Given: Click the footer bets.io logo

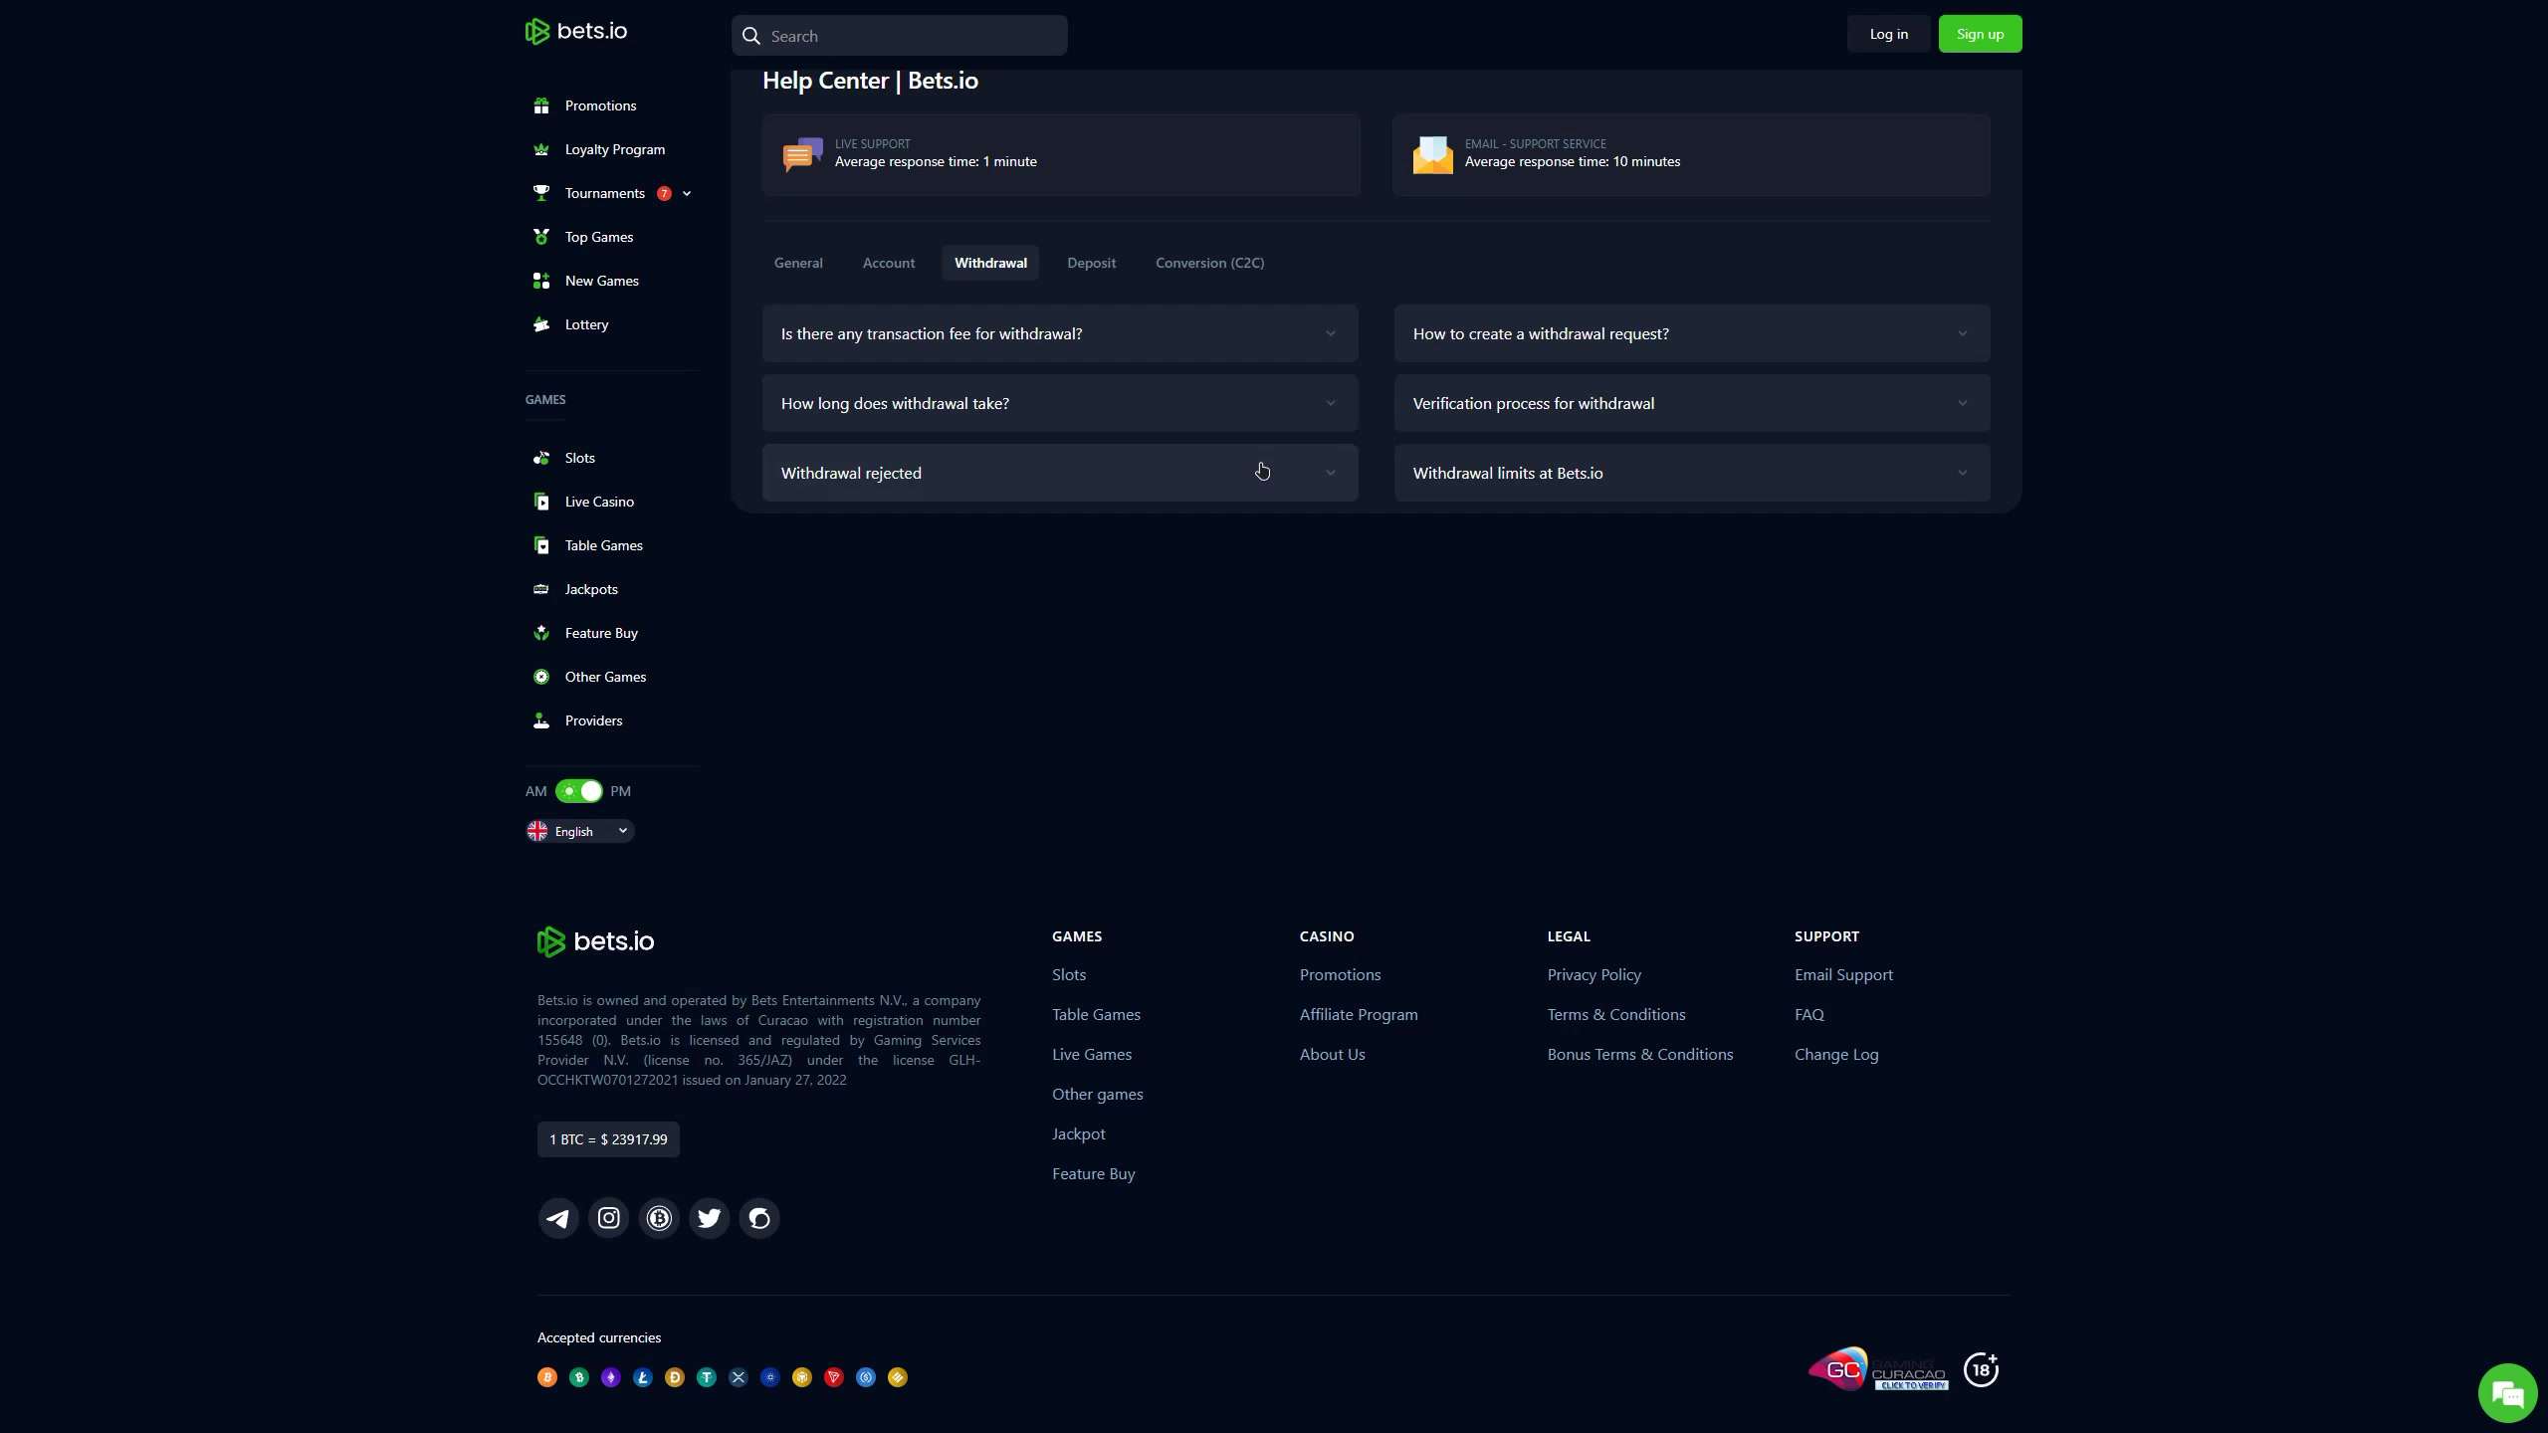Looking at the screenshot, I should 595,941.
